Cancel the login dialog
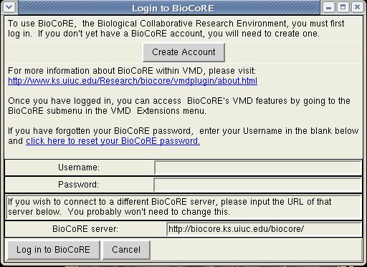This screenshot has width=367, height=267. coord(126,250)
